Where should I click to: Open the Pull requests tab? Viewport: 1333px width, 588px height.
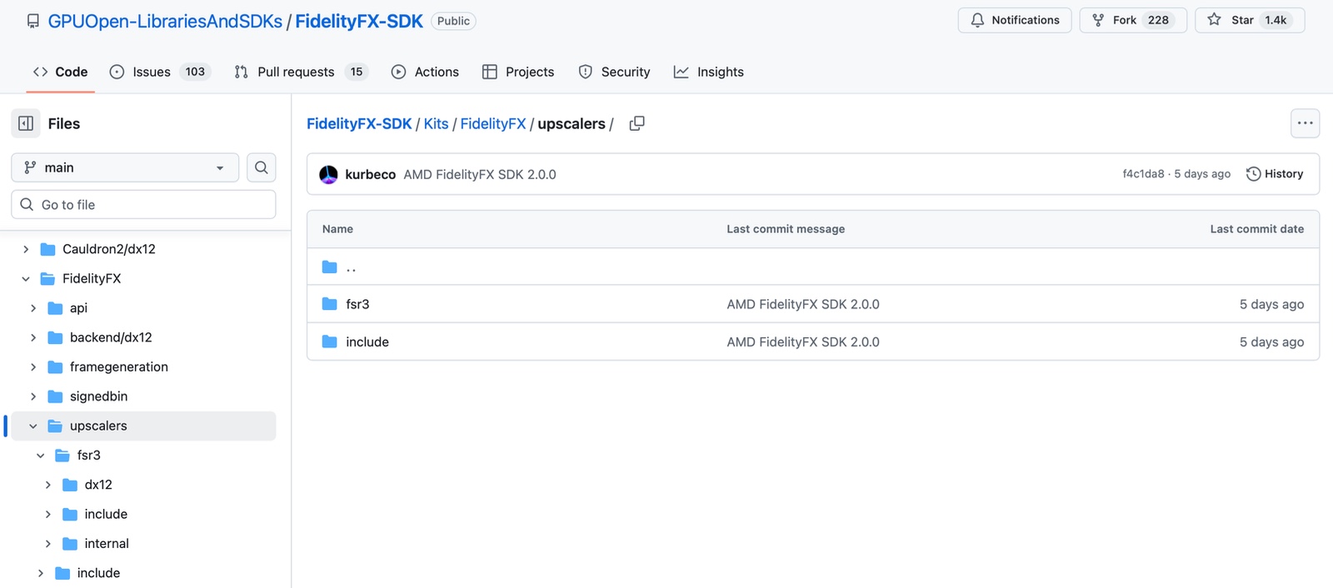[301, 72]
